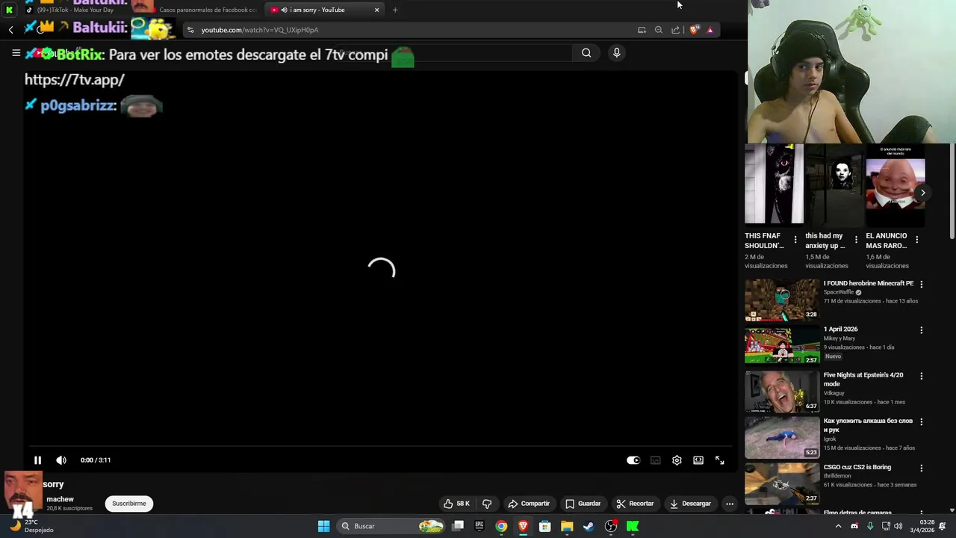Mute the video player volume
This screenshot has width=956, height=538.
click(61, 460)
